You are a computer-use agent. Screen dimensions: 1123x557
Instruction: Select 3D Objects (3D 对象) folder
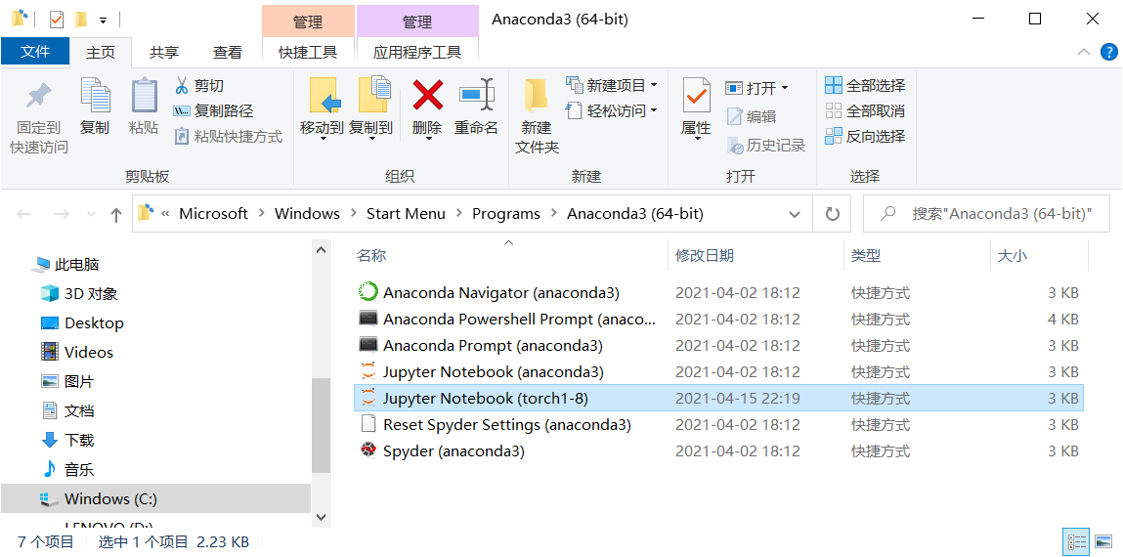click(79, 293)
